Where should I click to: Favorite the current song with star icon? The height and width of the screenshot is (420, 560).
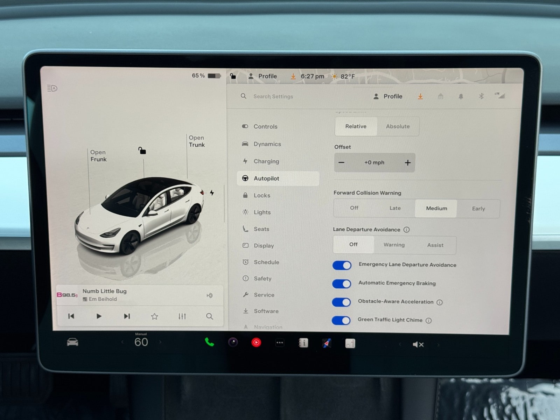(154, 316)
